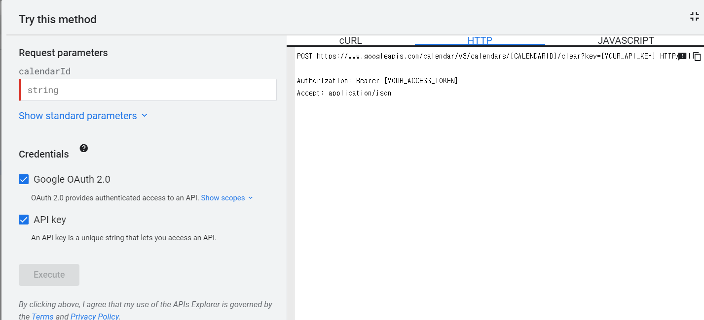This screenshot has height=320, width=704.
Task: Copy the HTTP code sample
Action: (697, 57)
